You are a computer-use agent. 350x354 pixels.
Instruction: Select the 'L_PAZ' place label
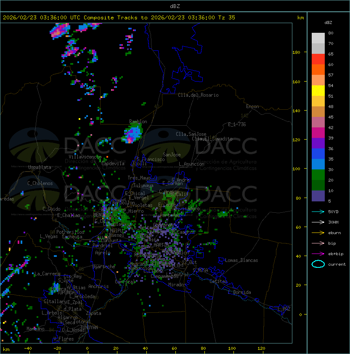284,309
